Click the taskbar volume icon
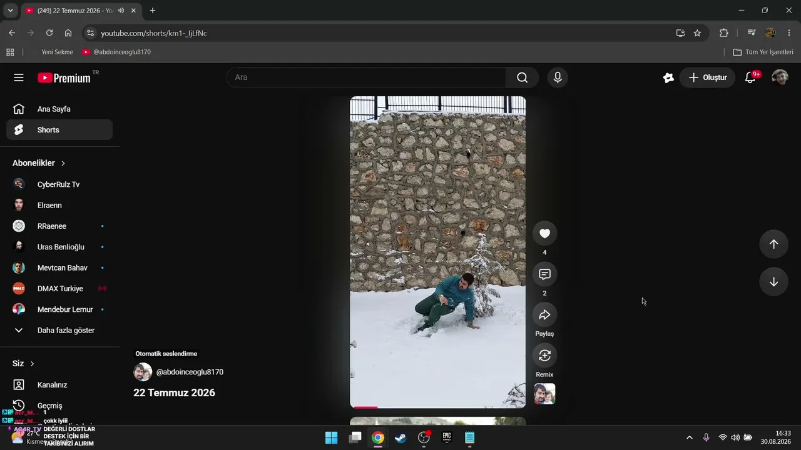 [x=735, y=437]
